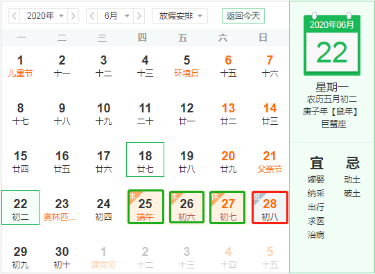Click 农历五月初二 lunar date text
Viewport: 375px width, 274px height.
click(332, 99)
